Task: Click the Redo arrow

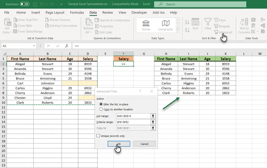Action: coord(52,4)
